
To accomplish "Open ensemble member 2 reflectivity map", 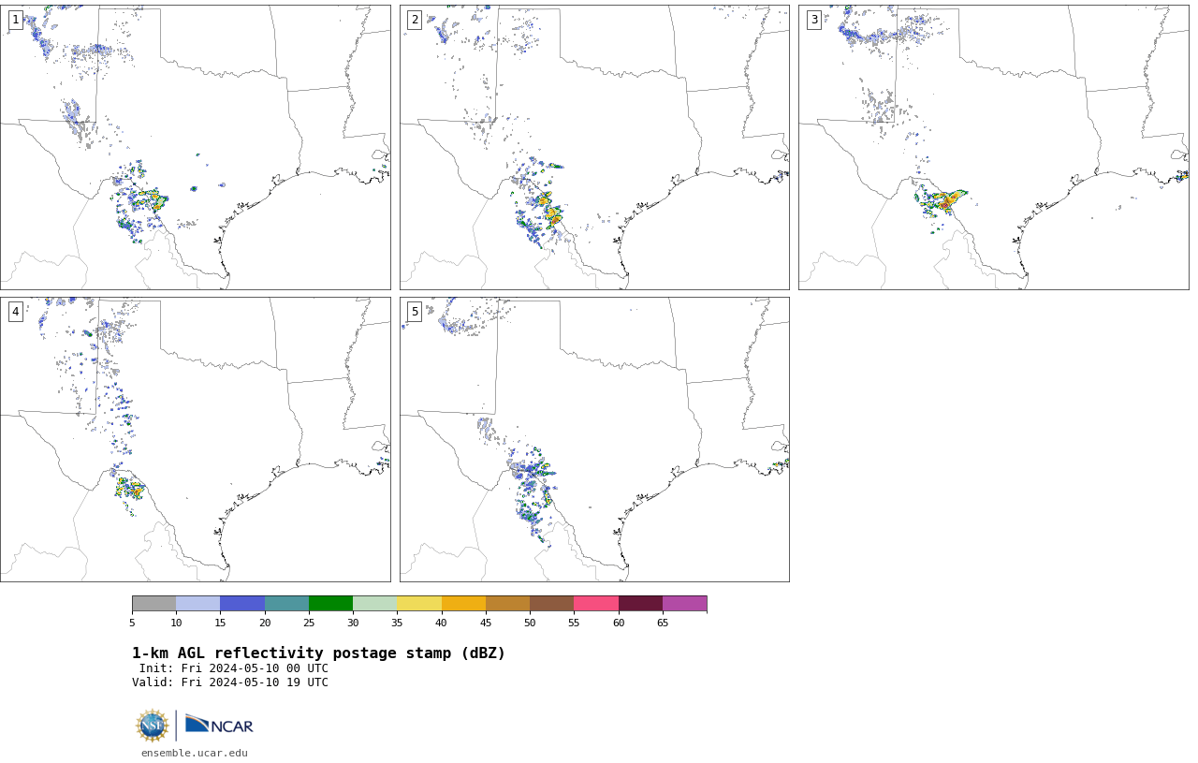I will pyautogui.click(x=594, y=147).
